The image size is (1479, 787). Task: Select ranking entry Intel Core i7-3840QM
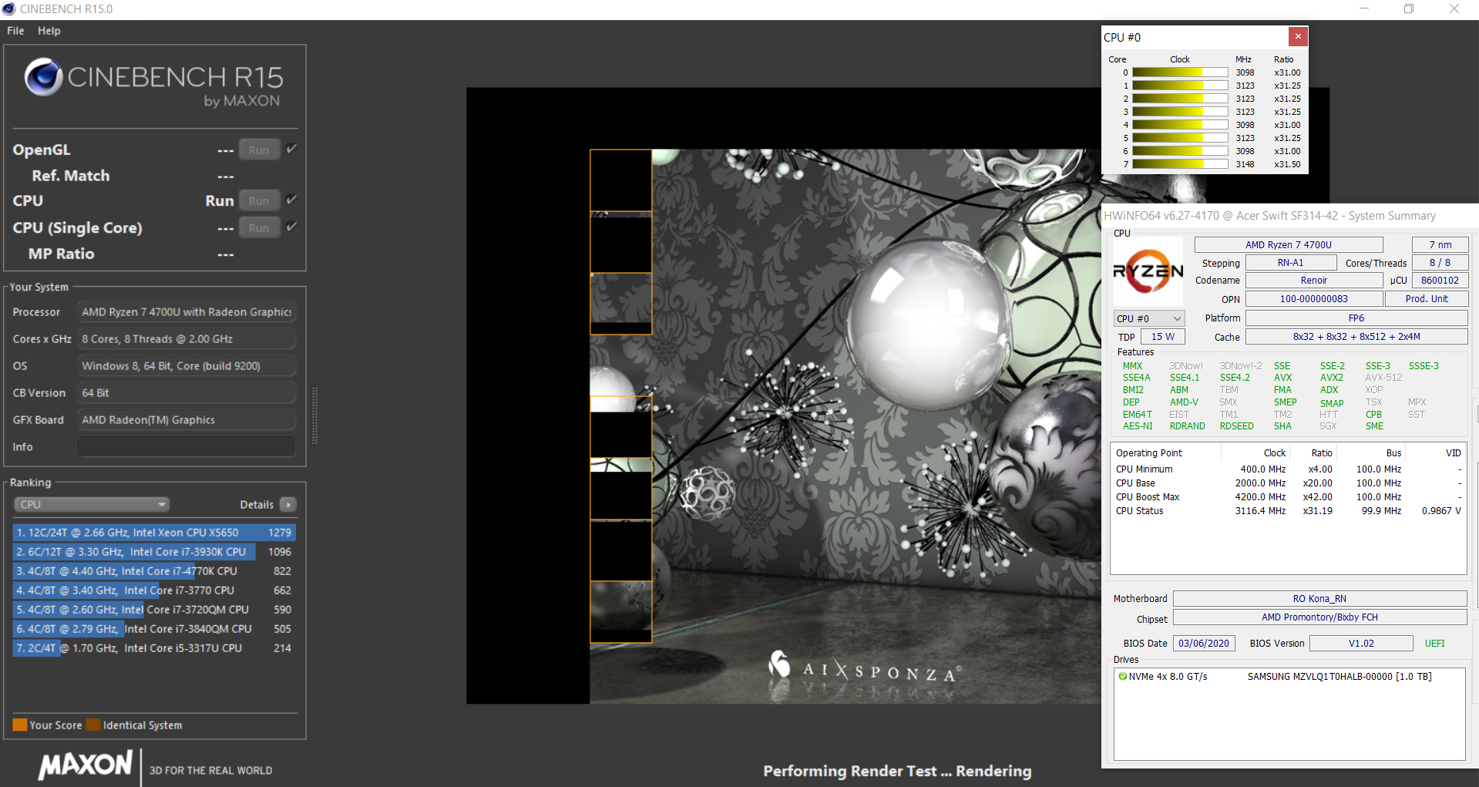click(154, 629)
